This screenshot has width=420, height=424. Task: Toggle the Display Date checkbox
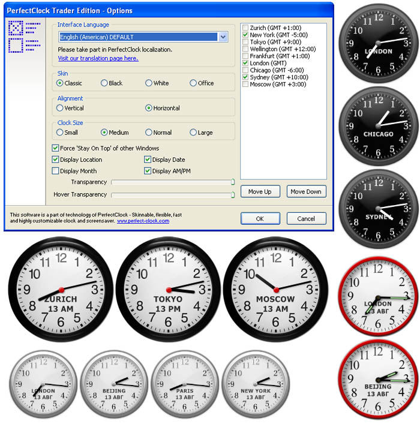(148, 160)
